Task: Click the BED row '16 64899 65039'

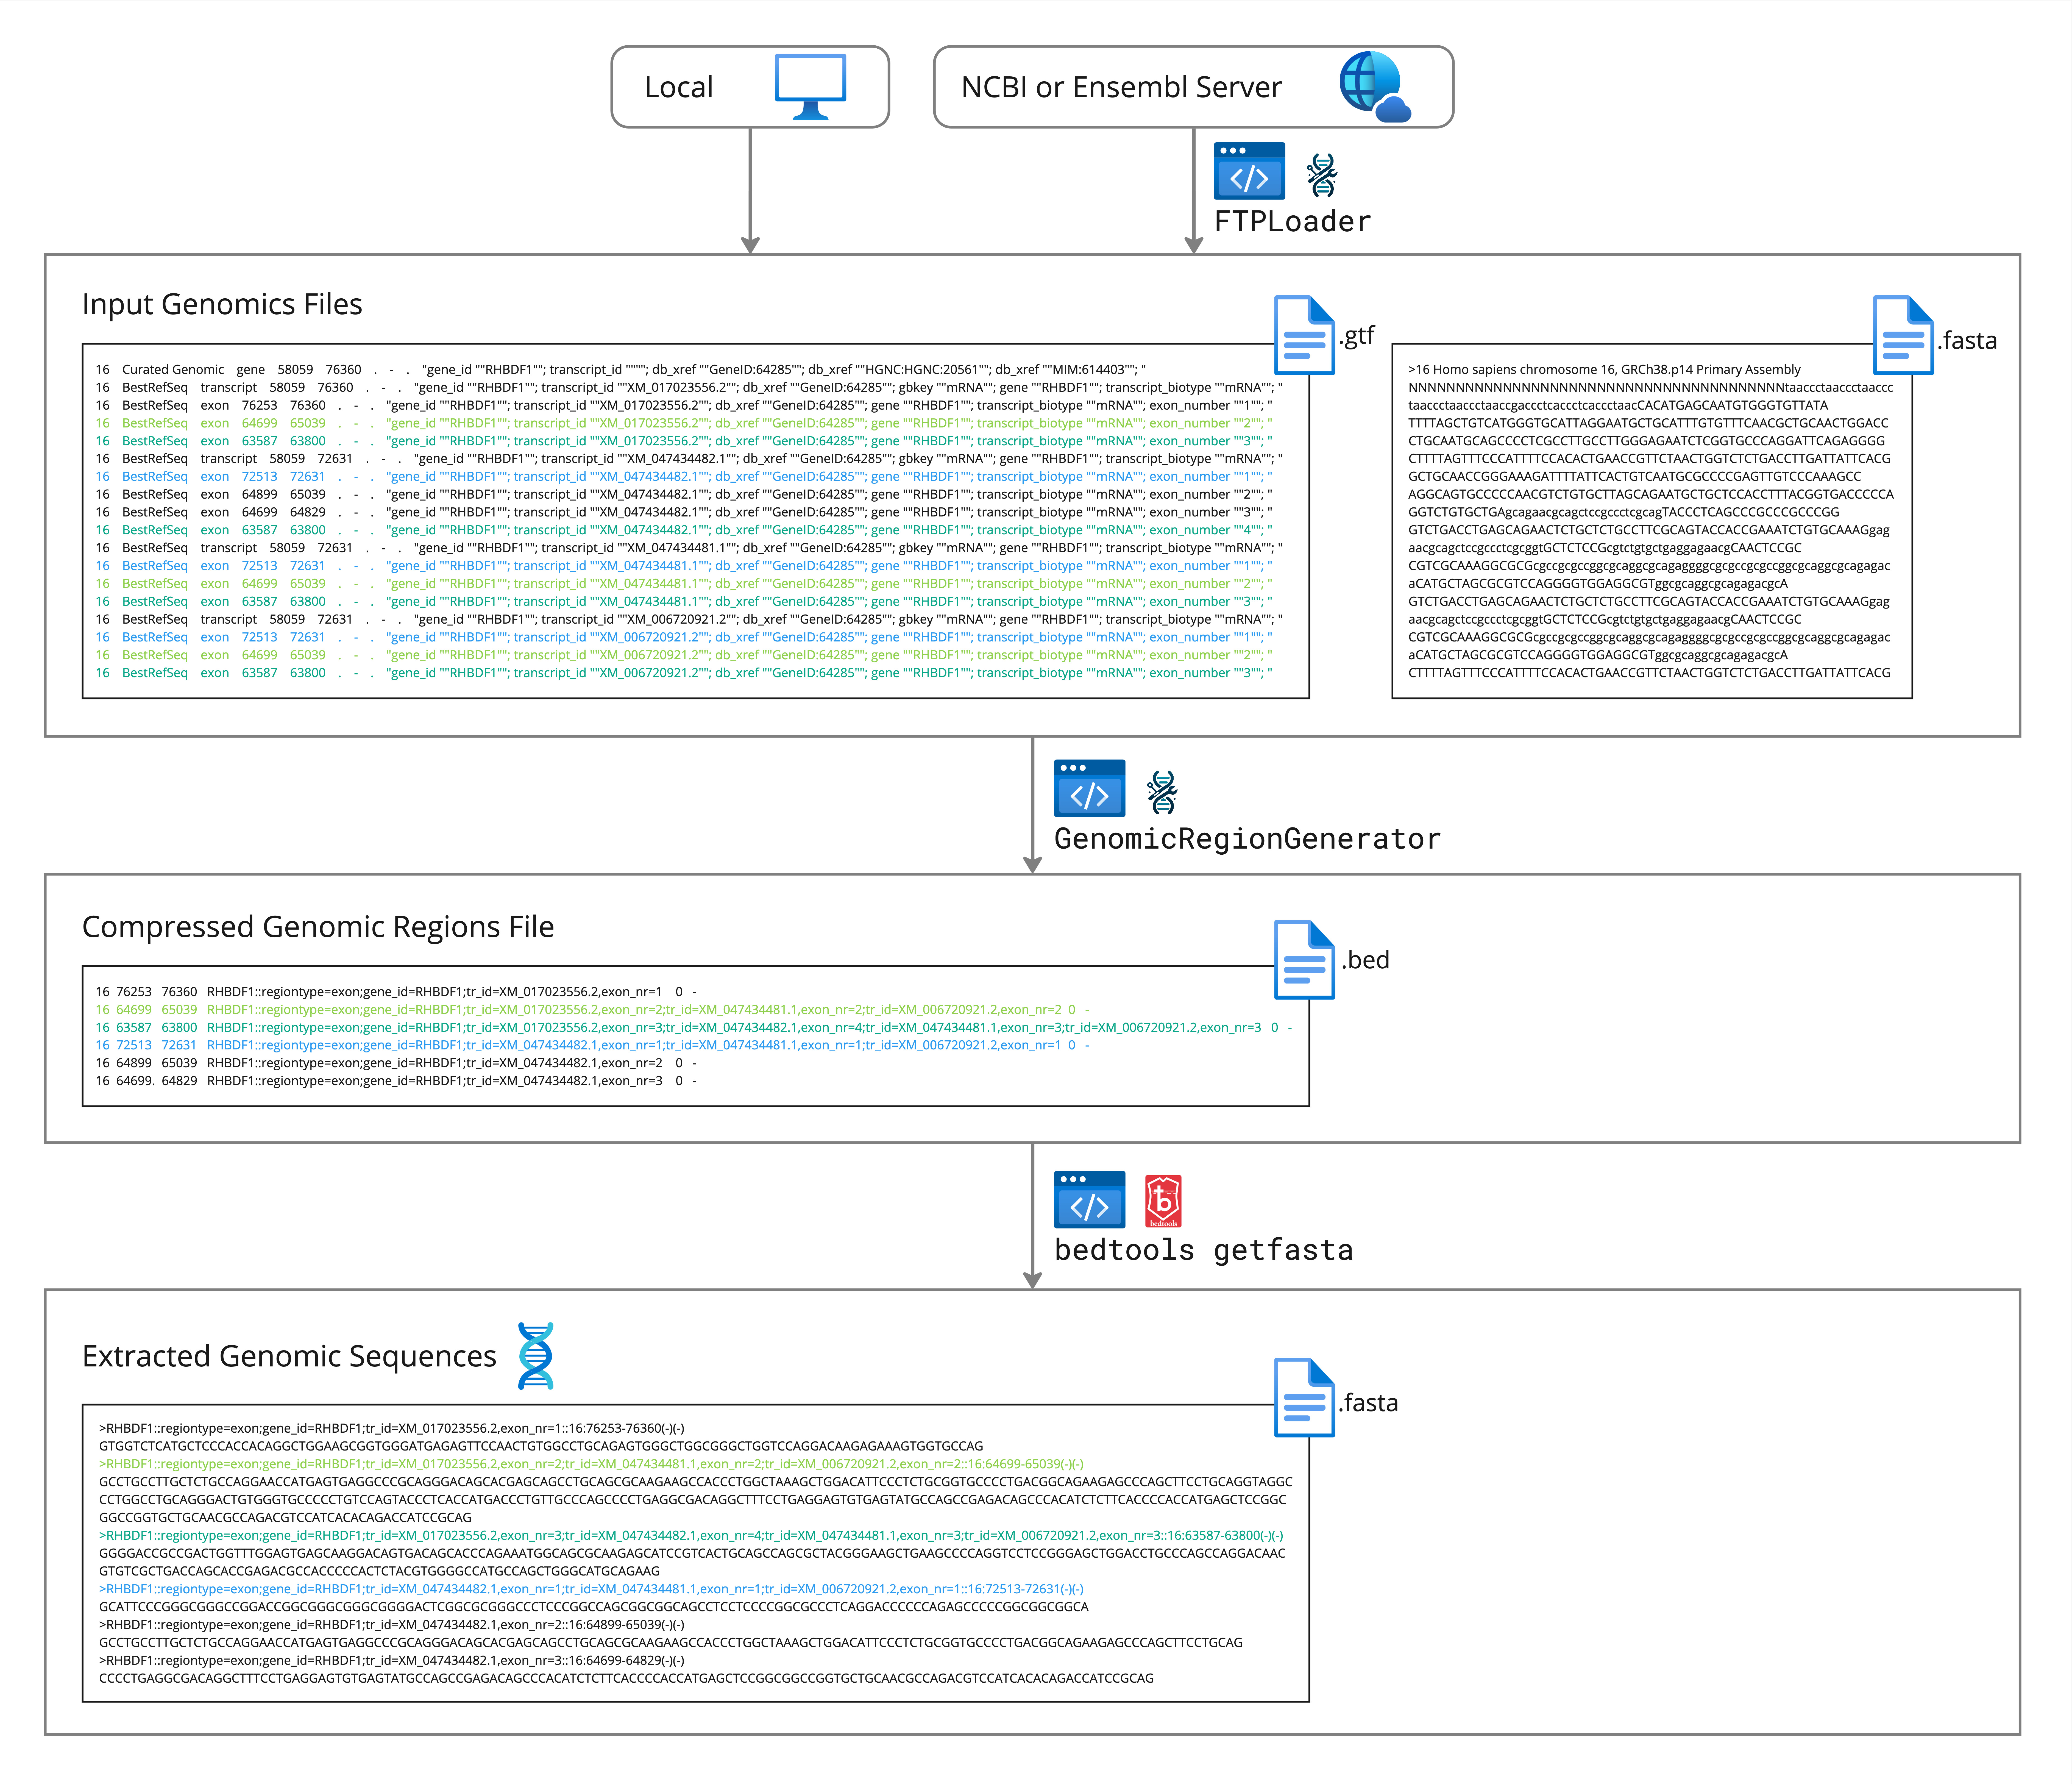Action: [396, 1063]
